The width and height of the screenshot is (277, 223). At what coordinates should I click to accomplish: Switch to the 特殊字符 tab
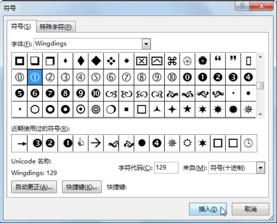click(56, 27)
